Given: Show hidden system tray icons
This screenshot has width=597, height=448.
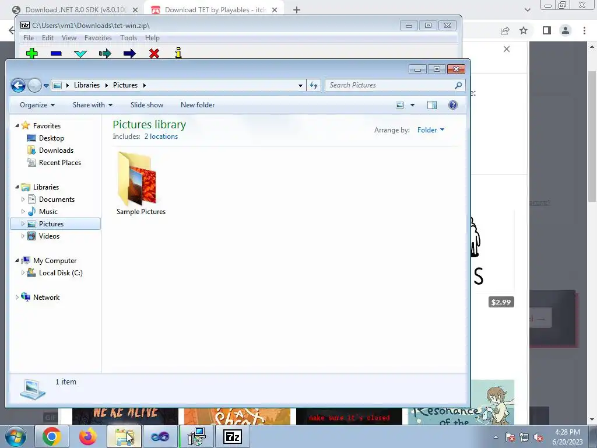Looking at the screenshot, I should pos(496,437).
